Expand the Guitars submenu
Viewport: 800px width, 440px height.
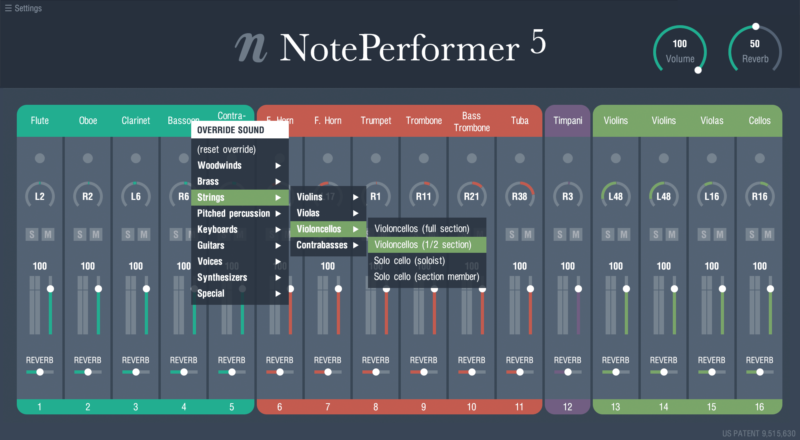[240, 245]
